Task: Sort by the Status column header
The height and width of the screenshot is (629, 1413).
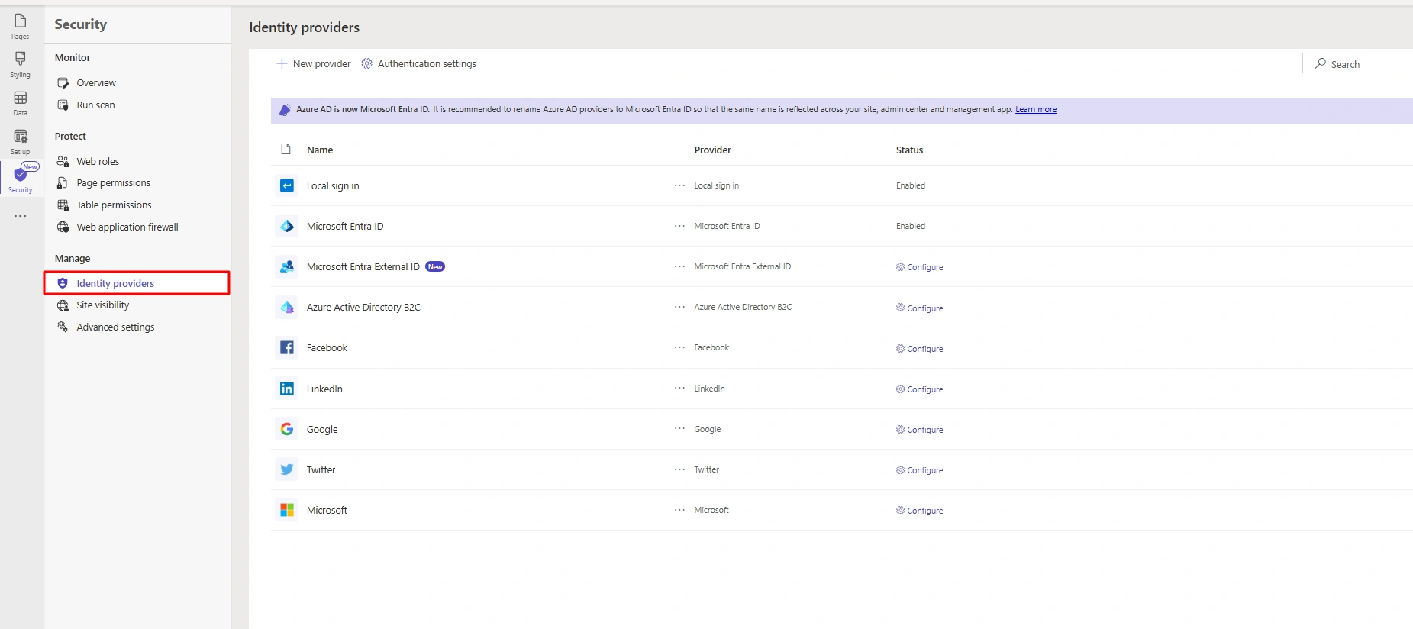Action: click(x=909, y=150)
